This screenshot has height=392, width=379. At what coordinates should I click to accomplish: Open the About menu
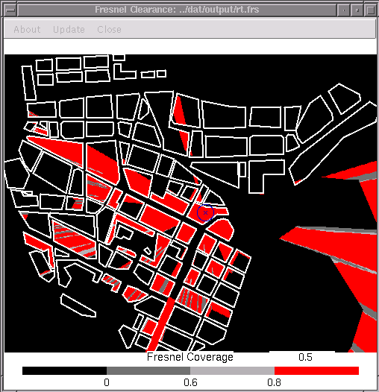27,30
